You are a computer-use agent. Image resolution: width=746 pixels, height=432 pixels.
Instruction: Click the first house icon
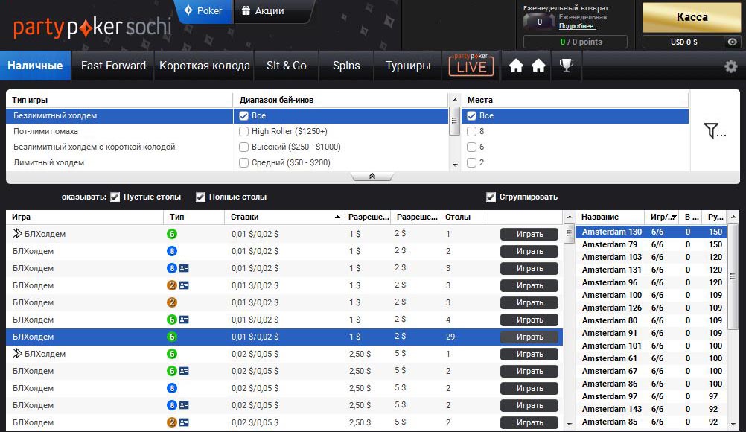click(516, 66)
